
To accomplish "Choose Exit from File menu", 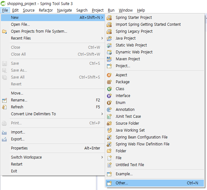I will [x=53, y=171].
